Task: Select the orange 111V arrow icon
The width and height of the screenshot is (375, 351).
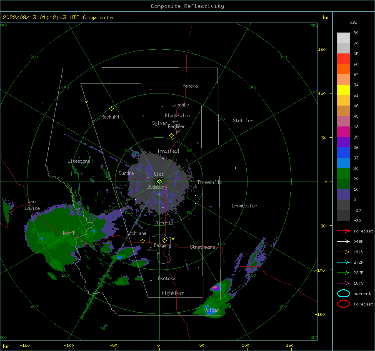Action: 343,252
